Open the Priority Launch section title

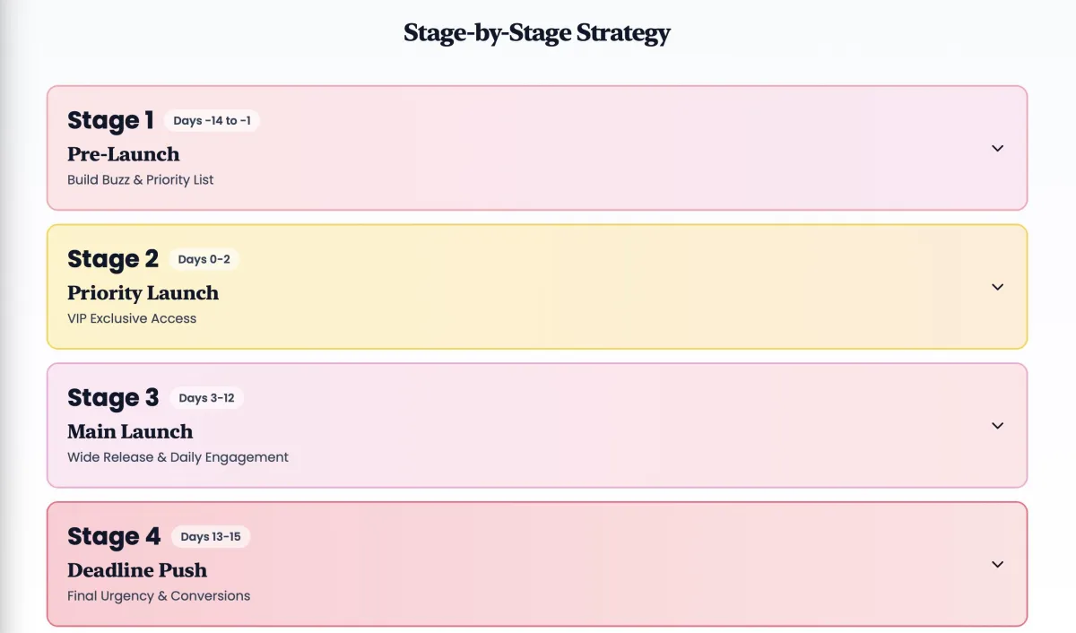pos(143,293)
